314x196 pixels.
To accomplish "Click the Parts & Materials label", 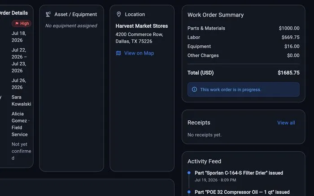I will tap(206, 28).
